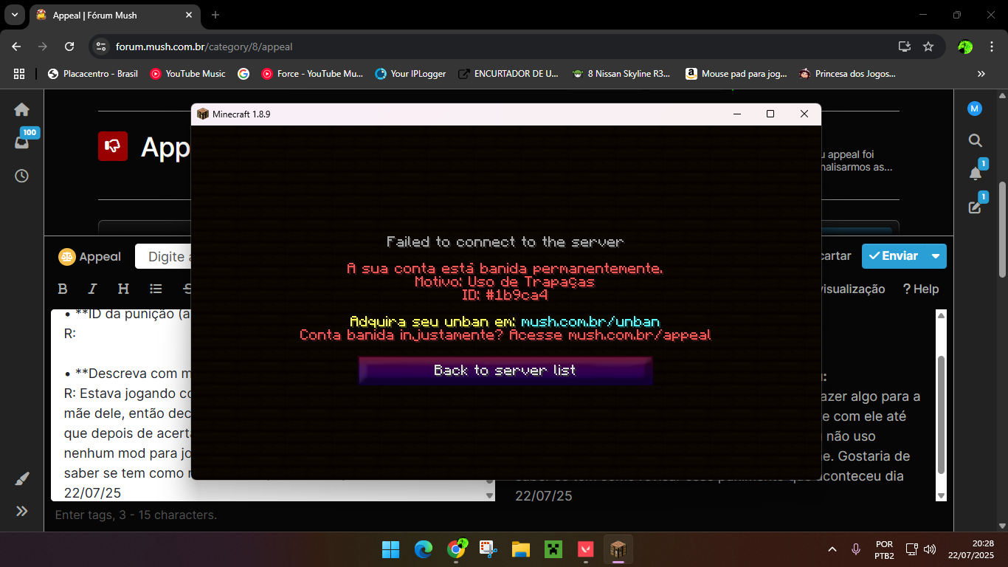
Task: Open the unread inbox icon with 100 badge
Action: [23, 141]
